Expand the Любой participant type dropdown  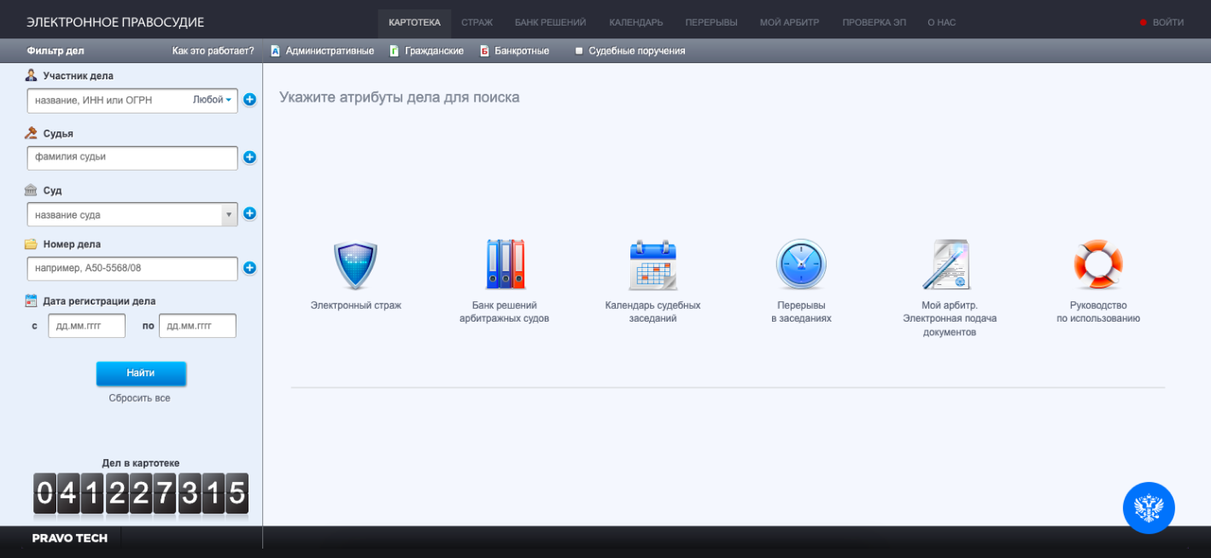point(213,100)
